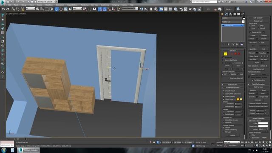Click the Update button
272x153 pixels.
(x=232, y=135)
